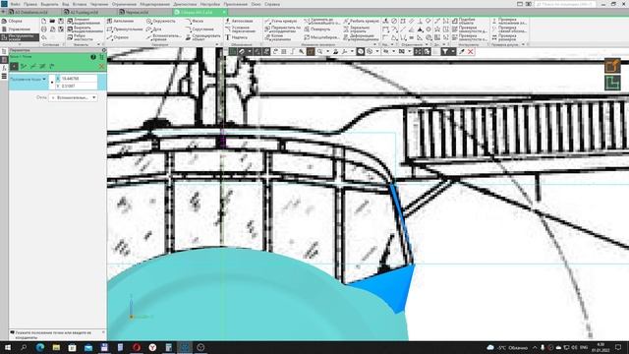Screen dimensions: 629x354
Task: Select the Спроецировать объект tool
Action: pyautogui.click(x=203, y=37)
